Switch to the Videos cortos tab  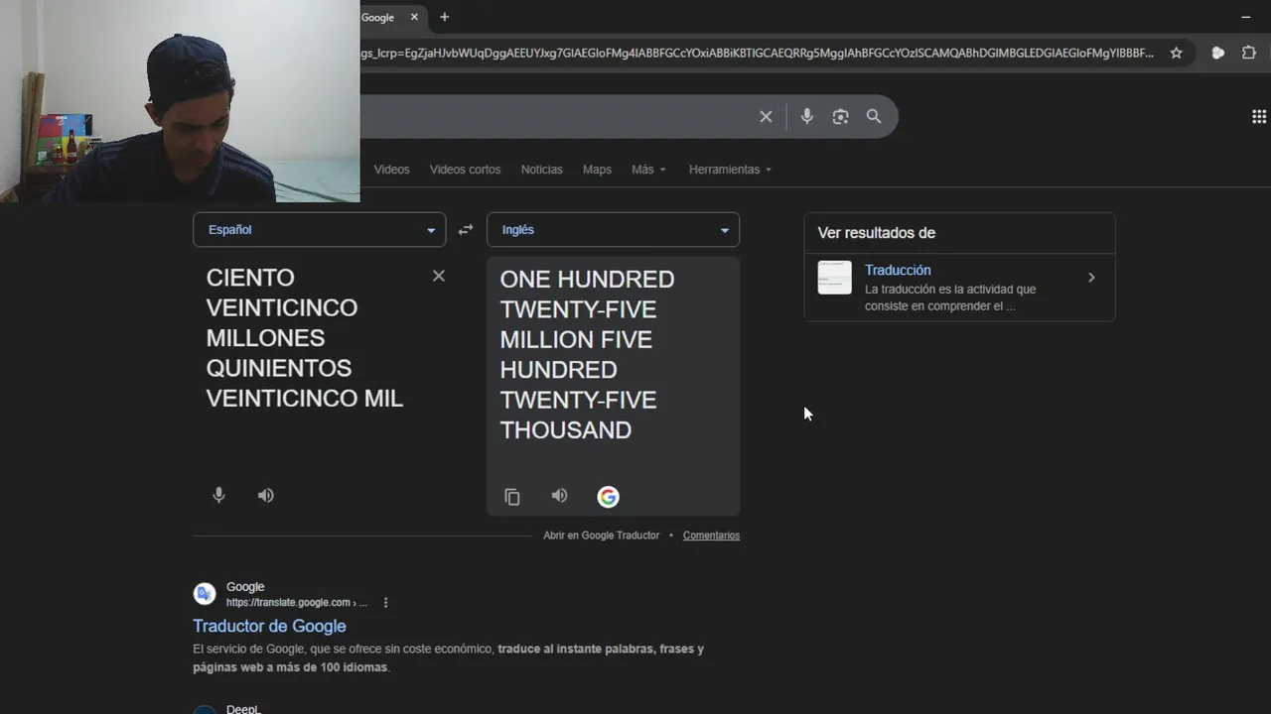coord(465,170)
